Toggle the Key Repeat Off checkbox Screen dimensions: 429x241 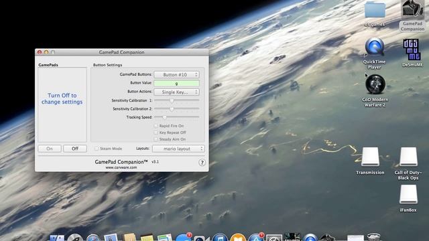[x=156, y=133]
